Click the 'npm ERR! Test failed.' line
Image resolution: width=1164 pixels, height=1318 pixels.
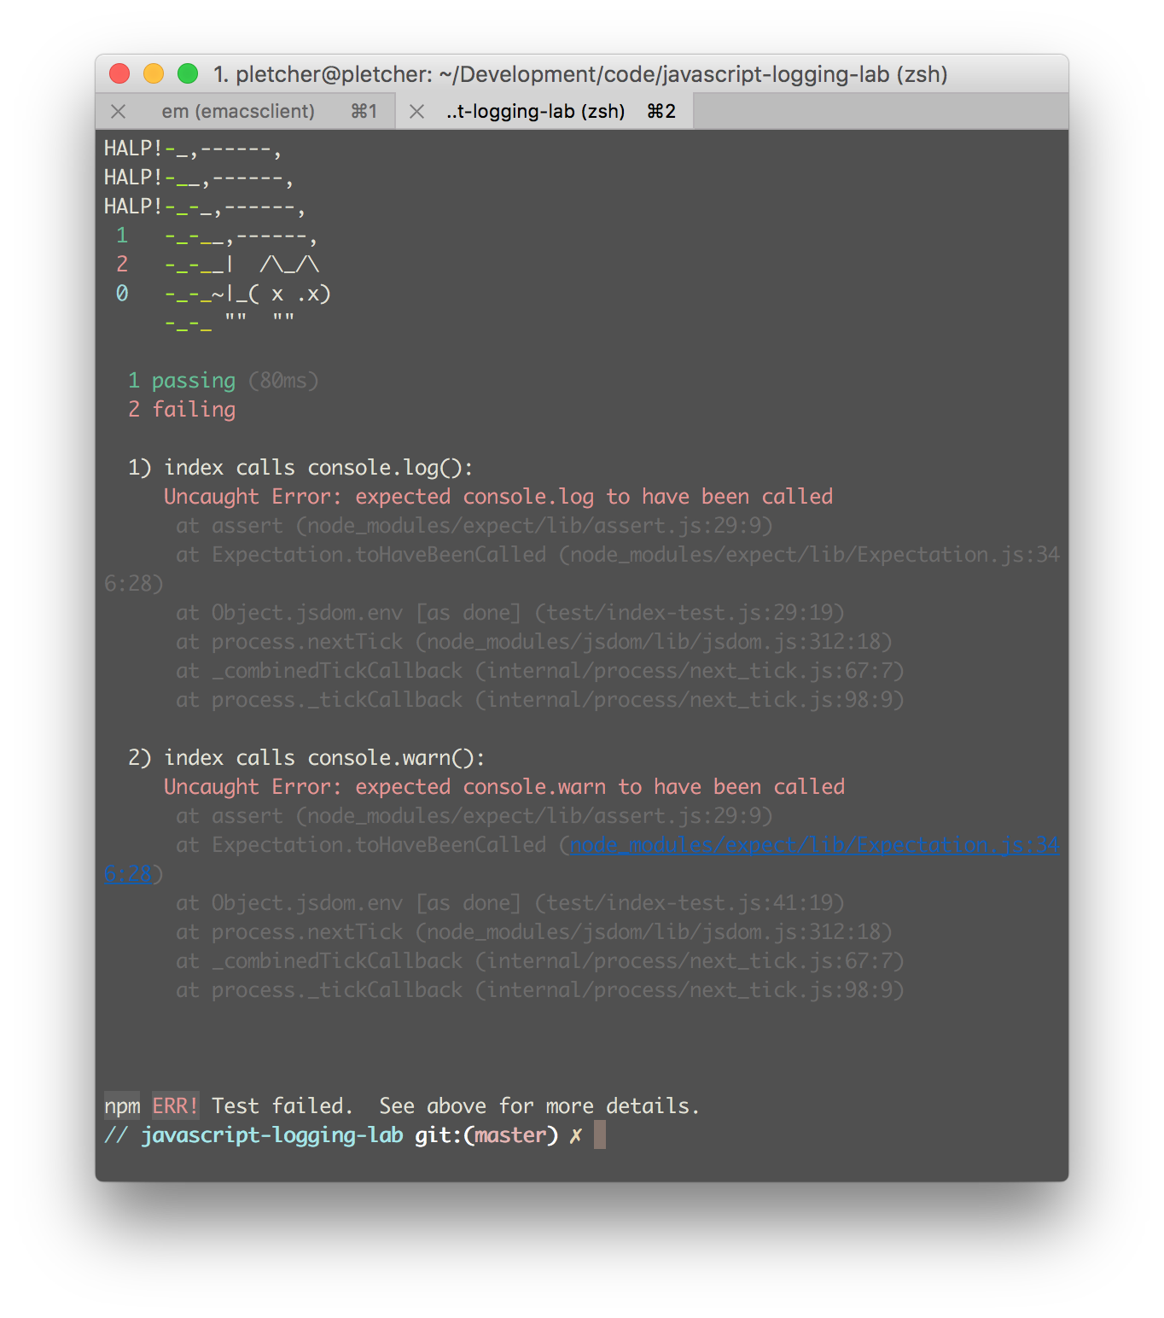[402, 1106]
